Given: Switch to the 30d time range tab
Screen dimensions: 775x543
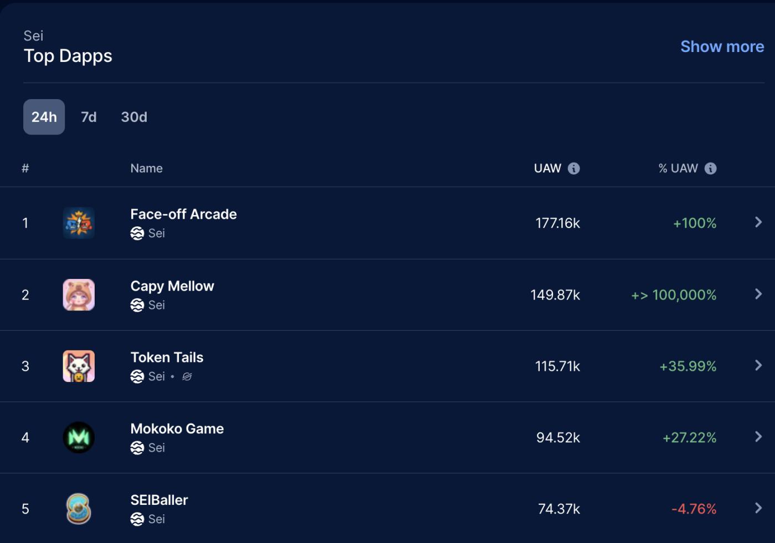Looking at the screenshot, I should click(134, 117).
